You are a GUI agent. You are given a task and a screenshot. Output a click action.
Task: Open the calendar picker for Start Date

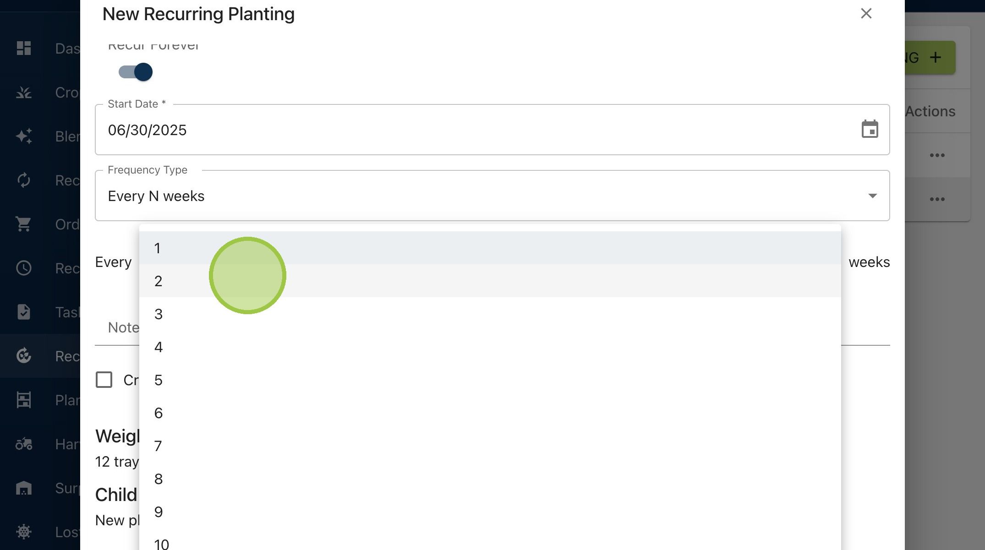point(870,130)
